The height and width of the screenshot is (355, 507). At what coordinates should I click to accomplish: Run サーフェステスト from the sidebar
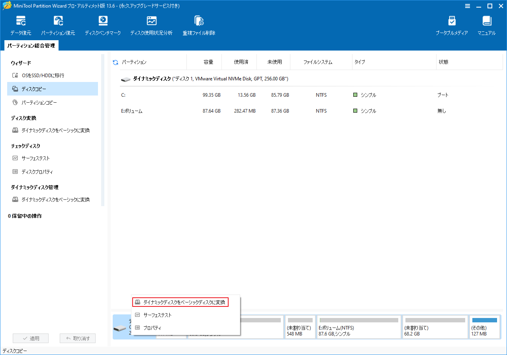point(53,158)
